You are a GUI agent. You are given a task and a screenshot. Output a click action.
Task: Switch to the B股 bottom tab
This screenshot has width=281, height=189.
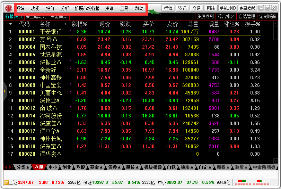[81, 167]
